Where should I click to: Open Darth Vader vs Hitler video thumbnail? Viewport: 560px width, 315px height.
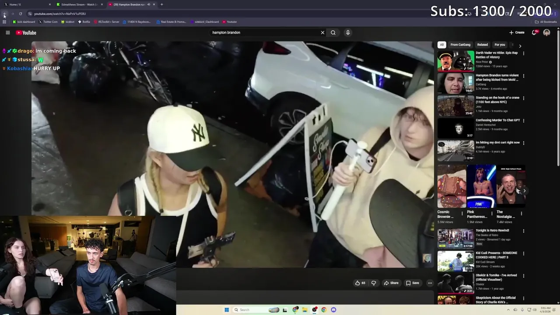point(455,60)
